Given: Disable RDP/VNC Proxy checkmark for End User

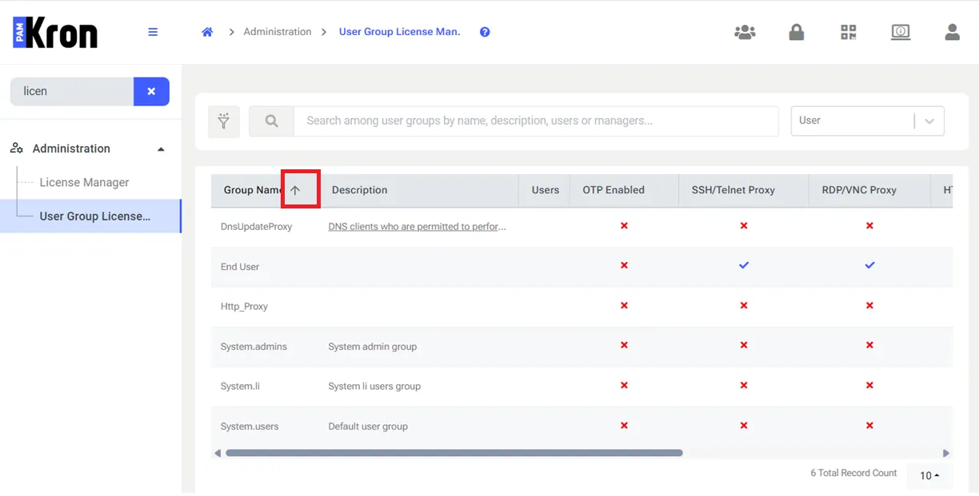Looking at the screenshot, I should point(869,265).
